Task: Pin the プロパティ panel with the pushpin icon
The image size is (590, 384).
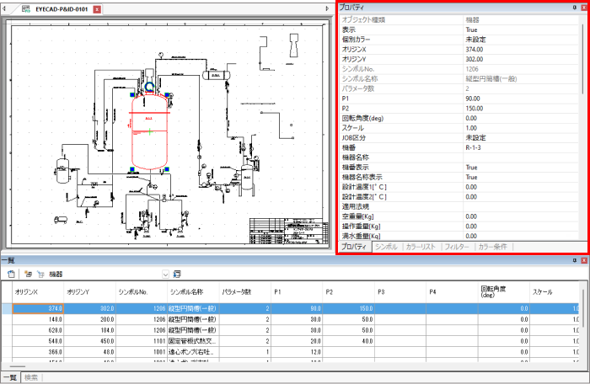Action: click(x=573, y=8)
